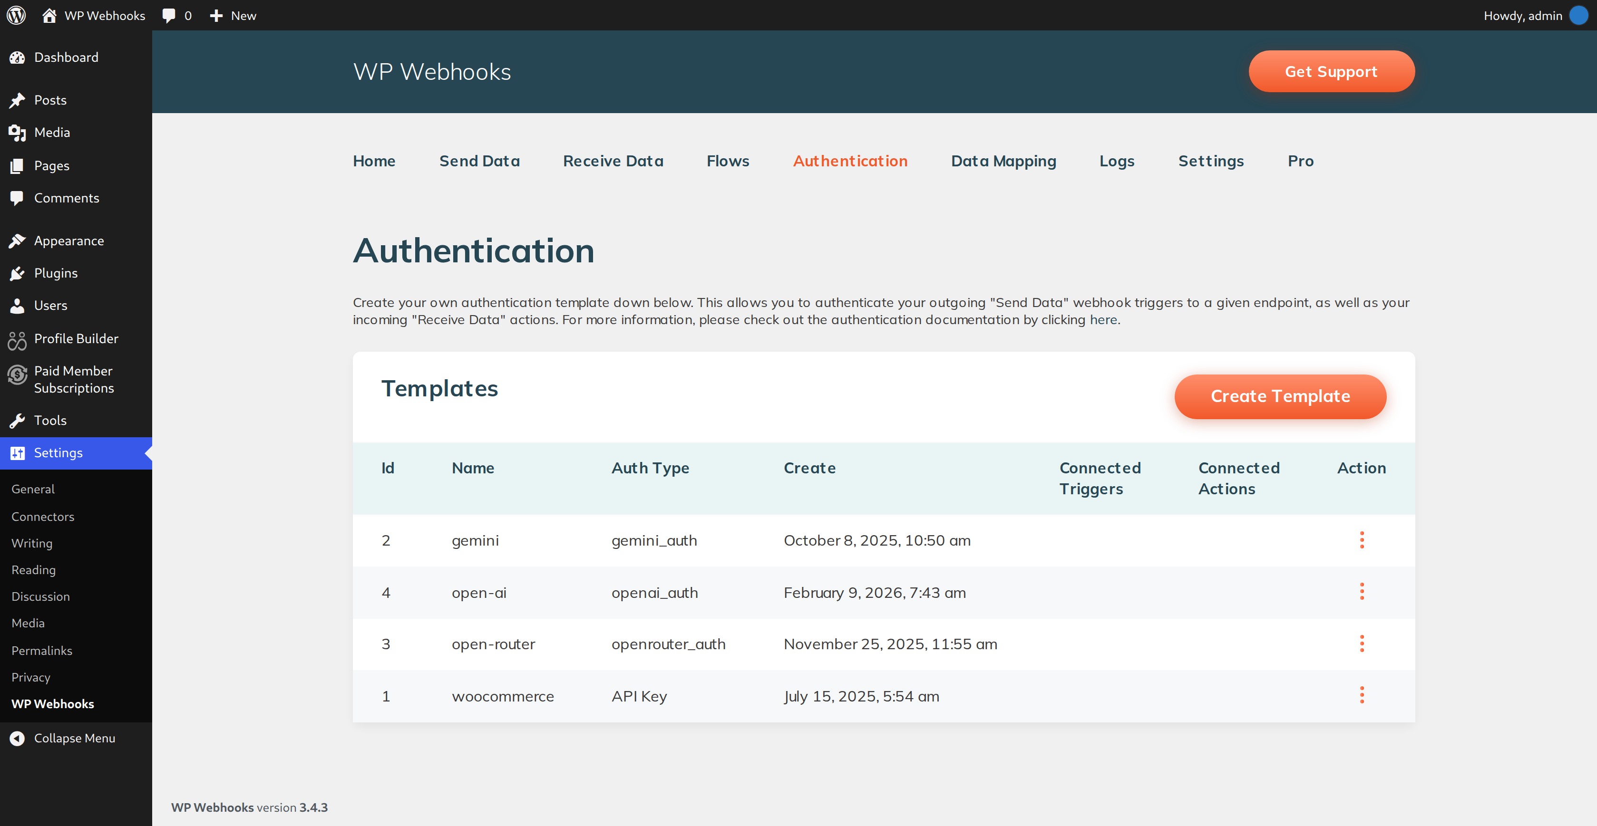Click the WP Webhooks submenu link
This screenshot has height=826, width=1597.
(x=53, y=703)
